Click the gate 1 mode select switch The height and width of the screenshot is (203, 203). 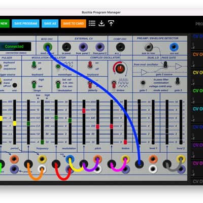click(x=143, y=83)
